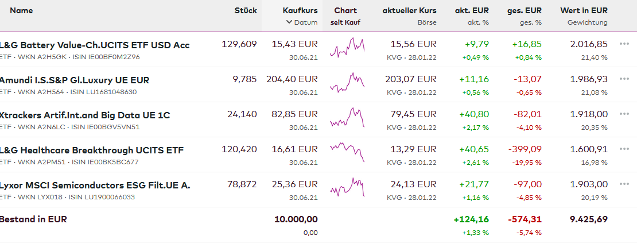Screen dimensions: 637x247
Task: Open three-dot menu for Xtrackers Artif.Int. ETF
Action: 624,114
